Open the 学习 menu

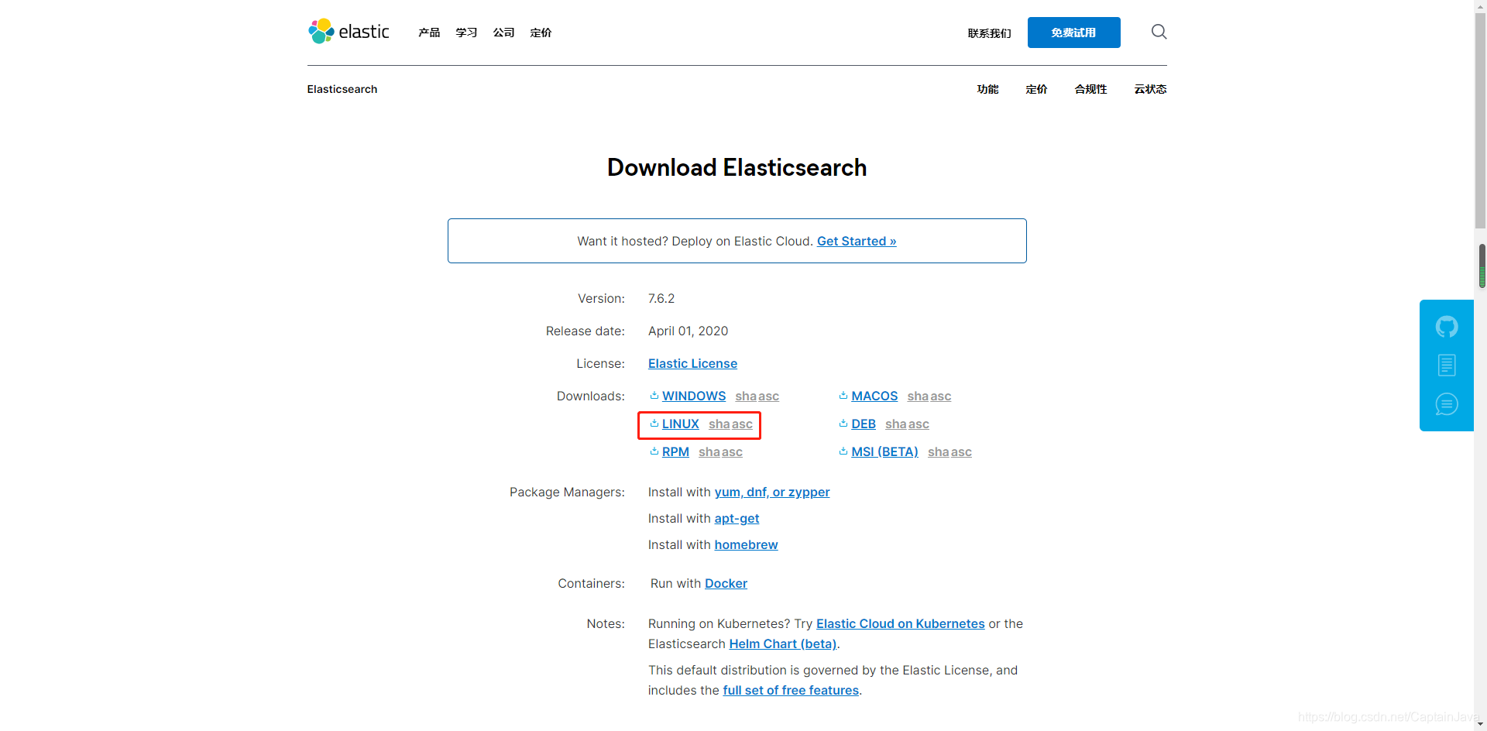466,33
